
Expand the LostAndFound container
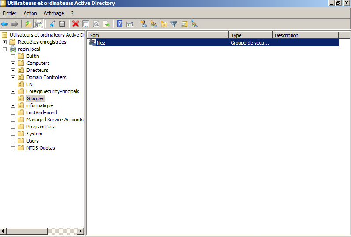13,113
